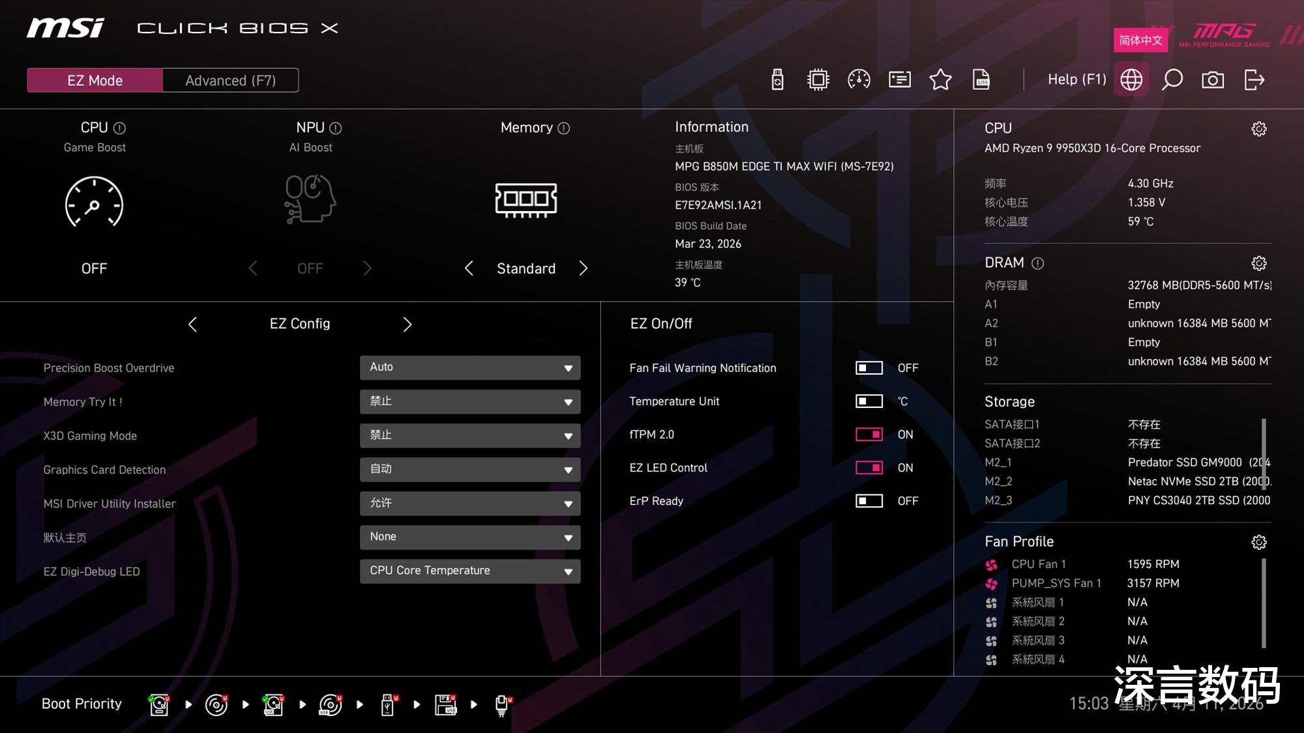Viewport: 1304px width, 733px height.
Task: Click next arrow beside Memory Standard
Action: tap(584, 268)
